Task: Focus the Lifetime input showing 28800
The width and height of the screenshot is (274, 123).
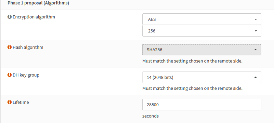Action: tap(202, 105)
